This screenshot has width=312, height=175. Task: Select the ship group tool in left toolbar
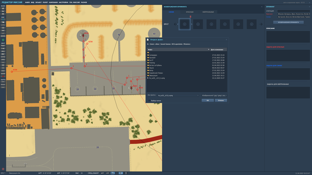click(x=3, y=51)
